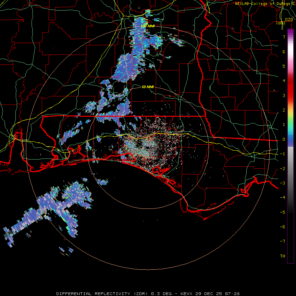
Task: Click the [dB] units label
Action: (x=281, y=23)
